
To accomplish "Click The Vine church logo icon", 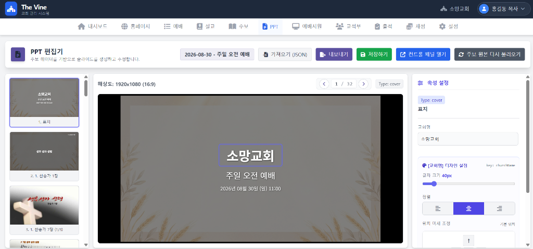I will [x=11, y=9].
